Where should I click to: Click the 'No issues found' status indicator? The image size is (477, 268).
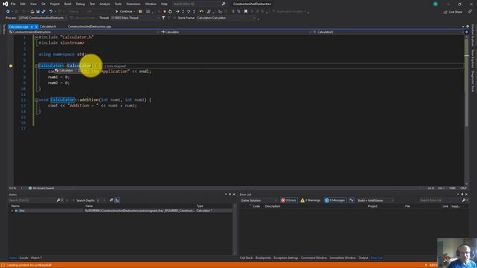41,188
